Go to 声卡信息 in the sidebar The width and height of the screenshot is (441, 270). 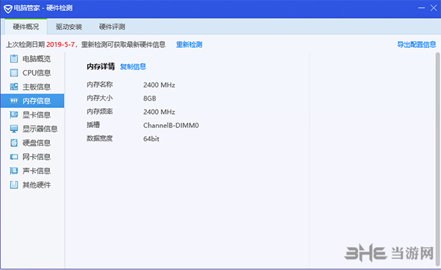pyautogui.click(x=32, y=171)
